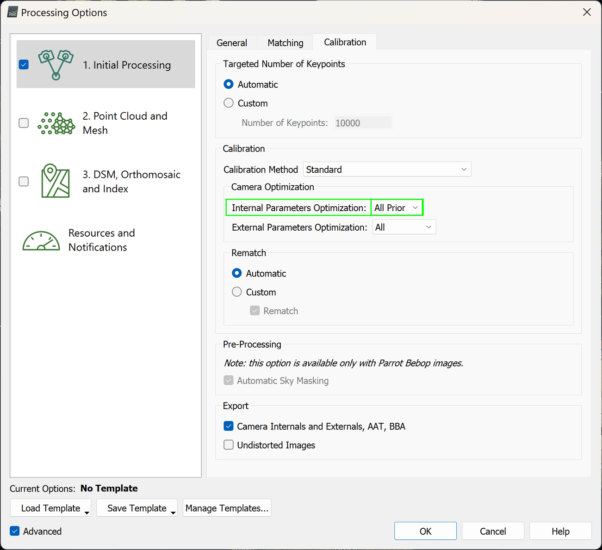Click Manage Templates button

tap(227, 508)
